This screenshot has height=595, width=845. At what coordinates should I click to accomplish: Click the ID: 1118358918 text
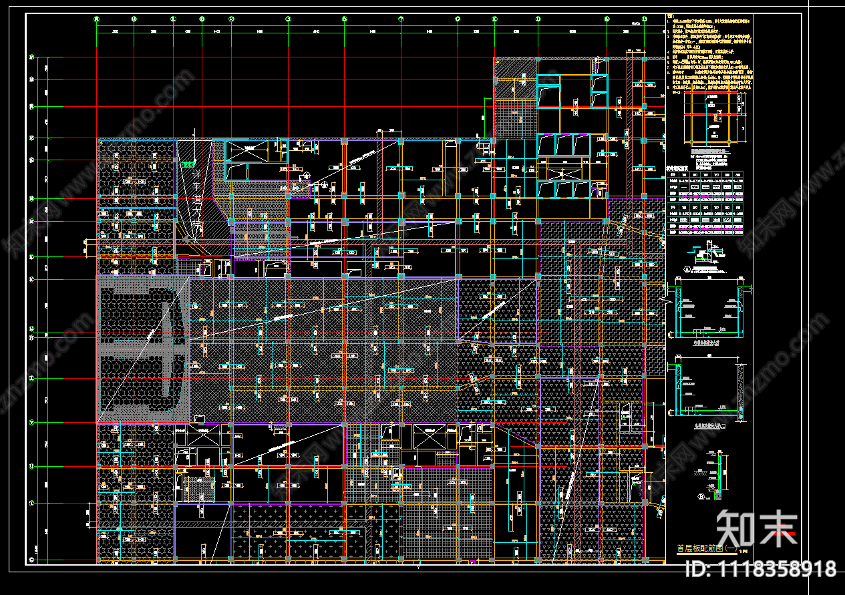coord(760,569)
